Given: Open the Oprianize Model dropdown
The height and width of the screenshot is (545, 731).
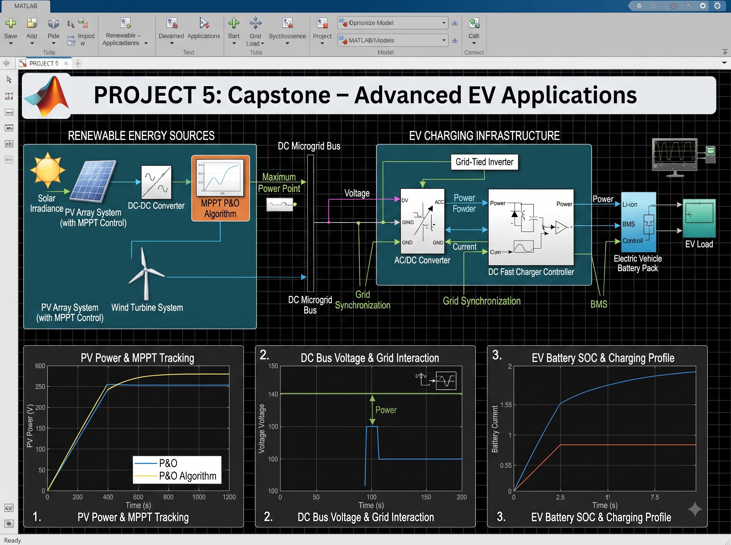Looking at the screenshot, I should tap(393, 23).
